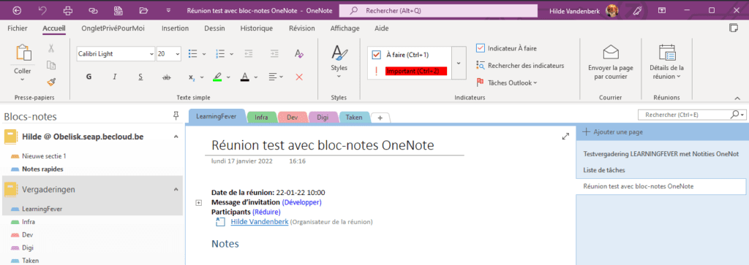Click the comments icon below window controls
749x265 pixels.
coord(734,28)
